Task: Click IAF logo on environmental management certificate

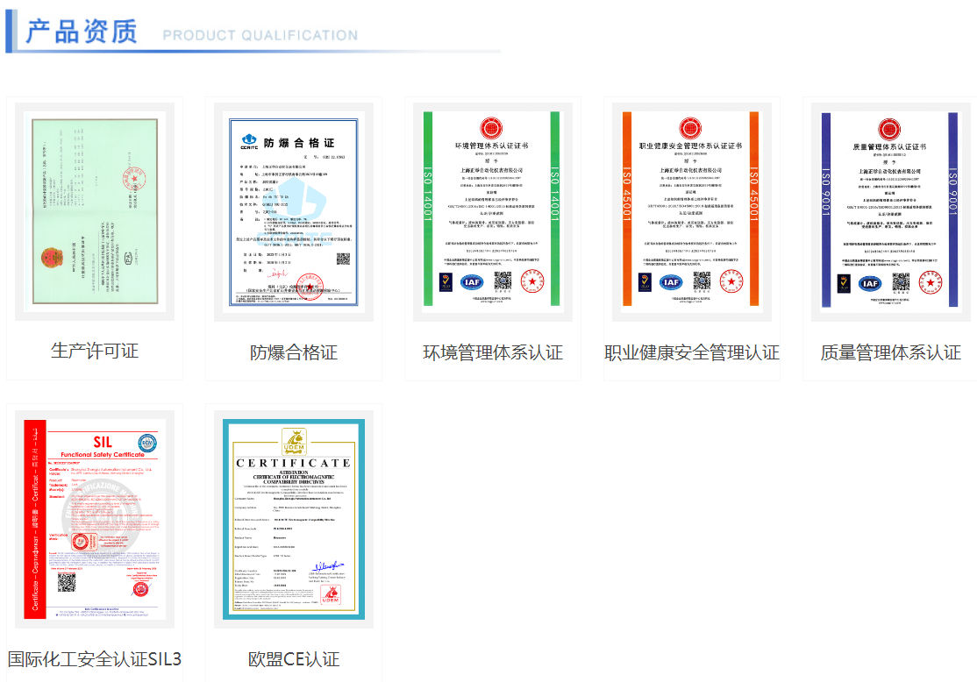Action: pos(473,282)
